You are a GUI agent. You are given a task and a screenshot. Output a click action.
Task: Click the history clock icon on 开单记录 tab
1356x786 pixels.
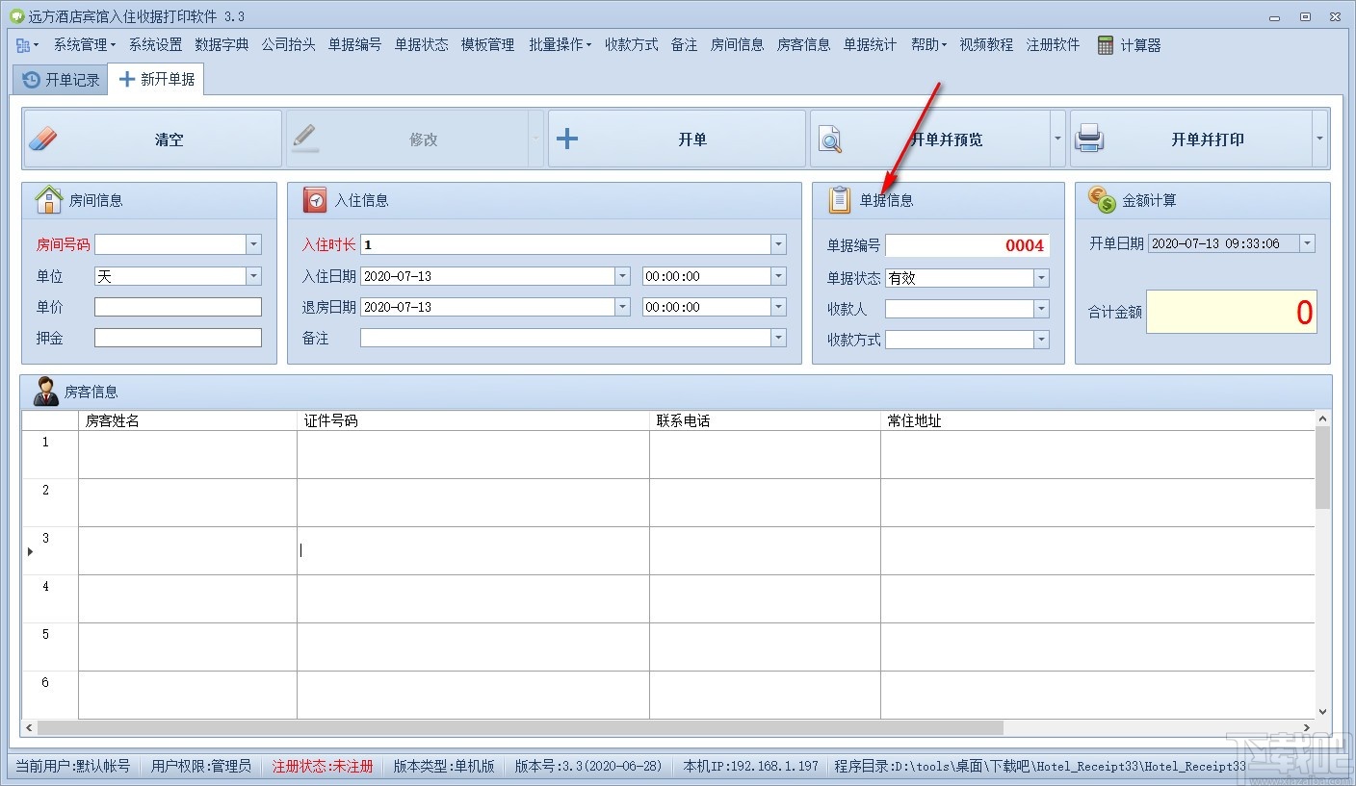tap(32, 80)
